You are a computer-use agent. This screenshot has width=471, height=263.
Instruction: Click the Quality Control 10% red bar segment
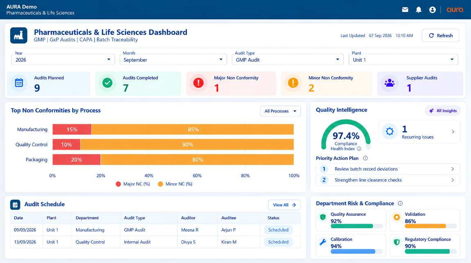click(66, 144)
